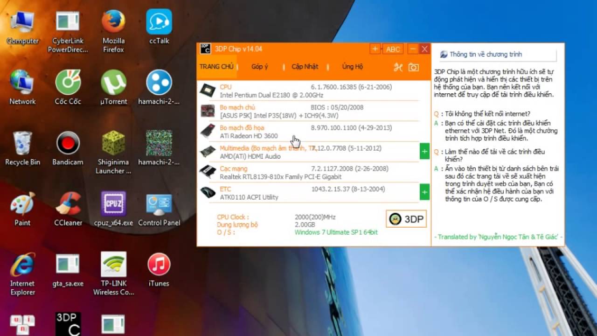
Task: Open CCleaner desktop icon
Action: coord(68,209)
